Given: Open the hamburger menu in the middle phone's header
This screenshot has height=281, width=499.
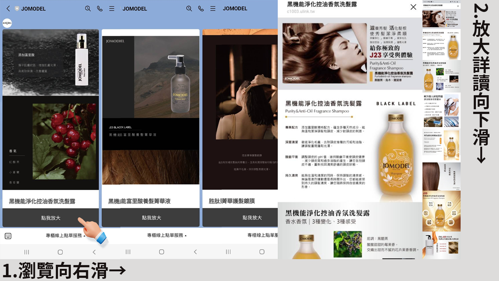Looking at the screenshot, I should point(213,9).
